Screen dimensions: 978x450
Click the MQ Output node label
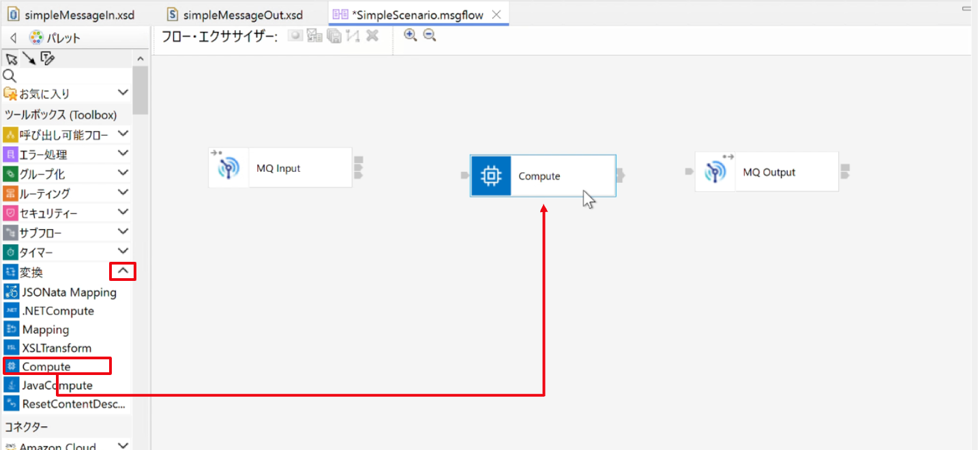point(769,172)
